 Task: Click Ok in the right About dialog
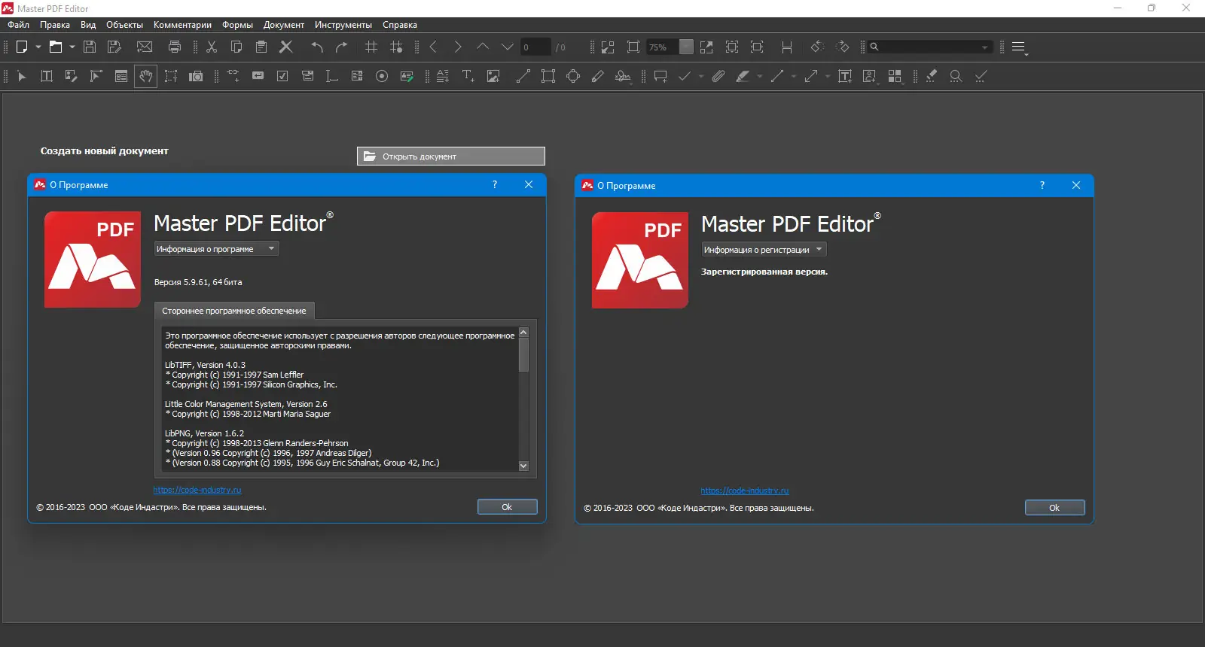point(1054,508)
